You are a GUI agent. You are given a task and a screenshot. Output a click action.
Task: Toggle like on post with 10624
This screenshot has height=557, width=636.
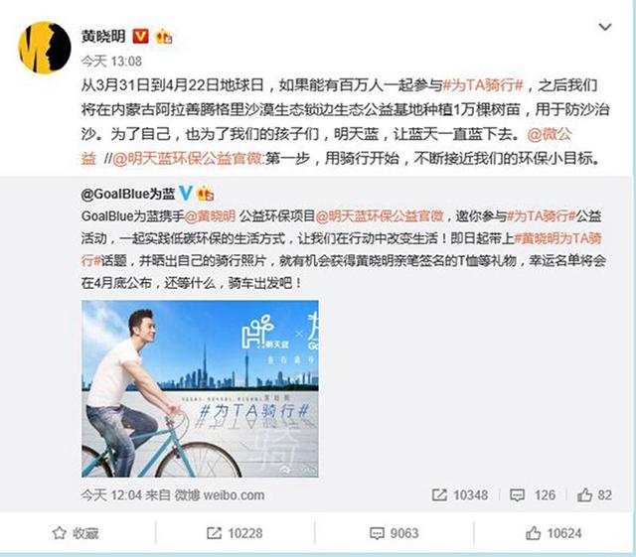554,533
